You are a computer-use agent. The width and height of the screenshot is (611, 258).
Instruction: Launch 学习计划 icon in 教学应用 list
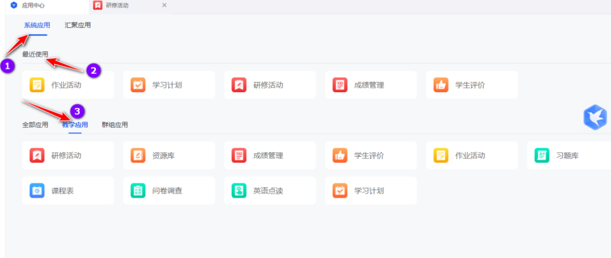(340, 191)
